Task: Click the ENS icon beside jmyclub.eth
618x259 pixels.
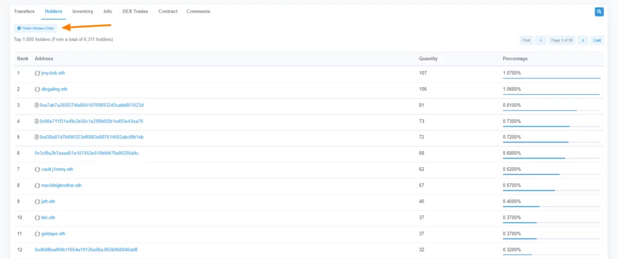Action: [x=37, y=73]
